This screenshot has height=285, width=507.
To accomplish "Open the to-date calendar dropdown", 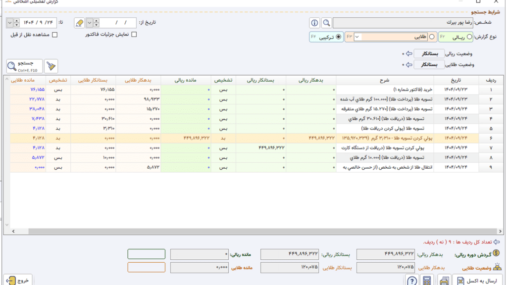I will (x=10, y=23).
